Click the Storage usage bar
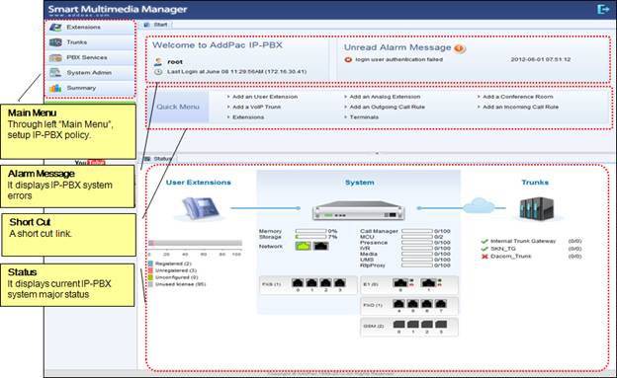The image size is (617, 378). point(310,237)
